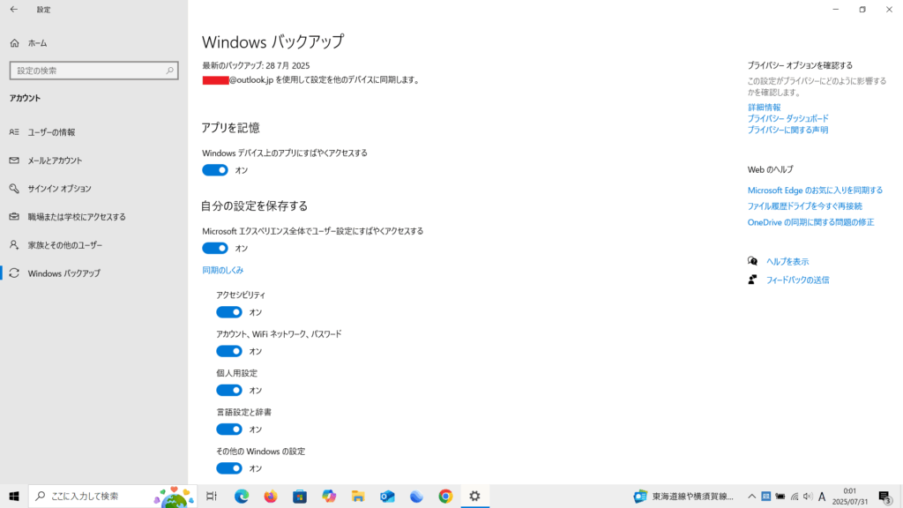This screenshot has height=508, width=903.
Task: Open サインイン オプション page
Action: coord(59,189)
